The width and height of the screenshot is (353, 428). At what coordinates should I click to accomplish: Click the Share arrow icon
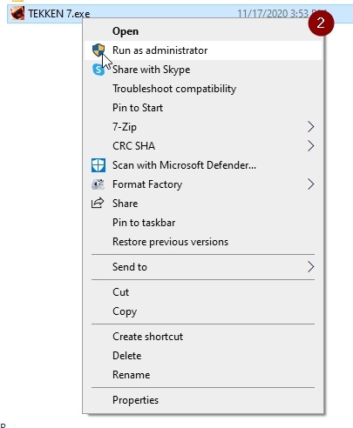[x=98, y=204]
